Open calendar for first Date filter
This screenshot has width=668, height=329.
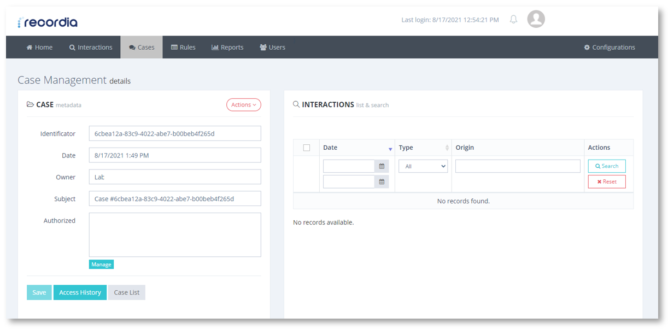pos(382,166)
